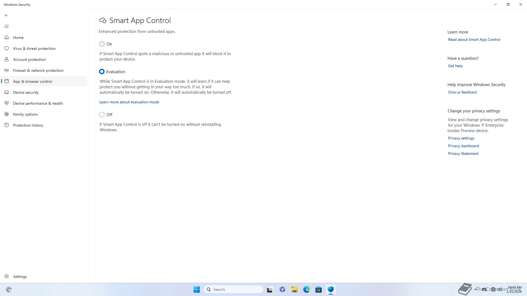Select the Evaluation radio button
The height and width of the screenshot is (296, 527).
(x=102, y=72)
